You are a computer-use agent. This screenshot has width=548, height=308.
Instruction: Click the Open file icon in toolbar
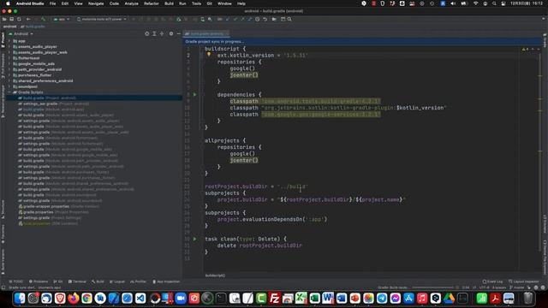[4, 19]
